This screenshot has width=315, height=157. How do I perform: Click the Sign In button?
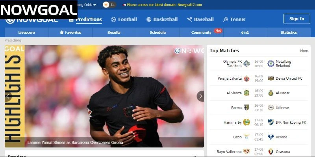[x=297, y=19]
